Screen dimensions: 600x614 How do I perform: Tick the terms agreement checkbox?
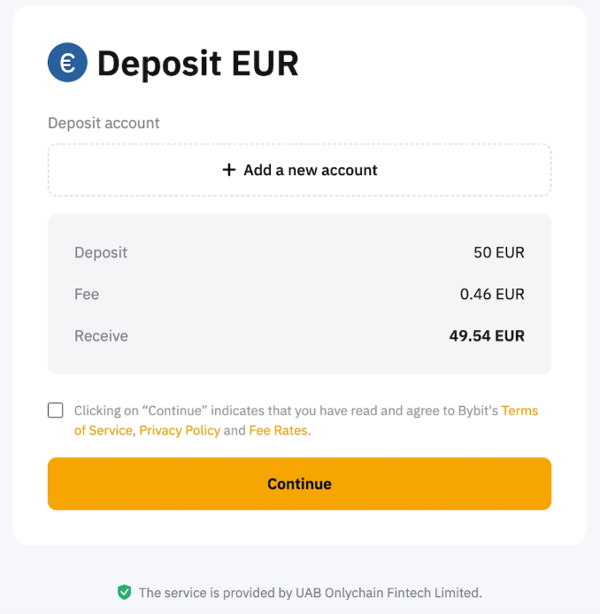pos(56,411)
